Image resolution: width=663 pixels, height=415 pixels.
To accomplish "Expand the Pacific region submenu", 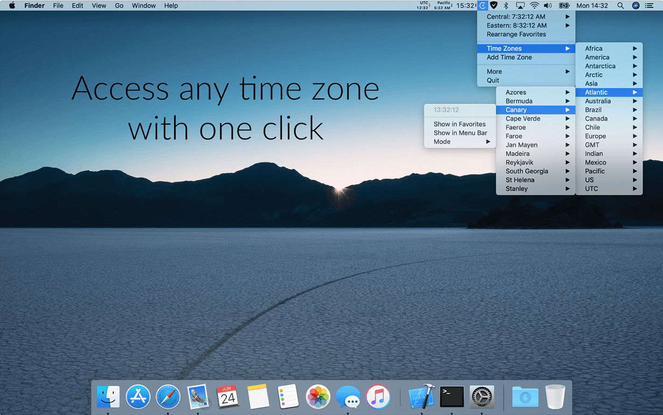I will coord(609,171).
